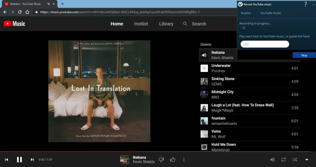Click the 0:43 / 1:39 time display
The width and height of the screenshot is (316, 167).
[x=45, y=160]
